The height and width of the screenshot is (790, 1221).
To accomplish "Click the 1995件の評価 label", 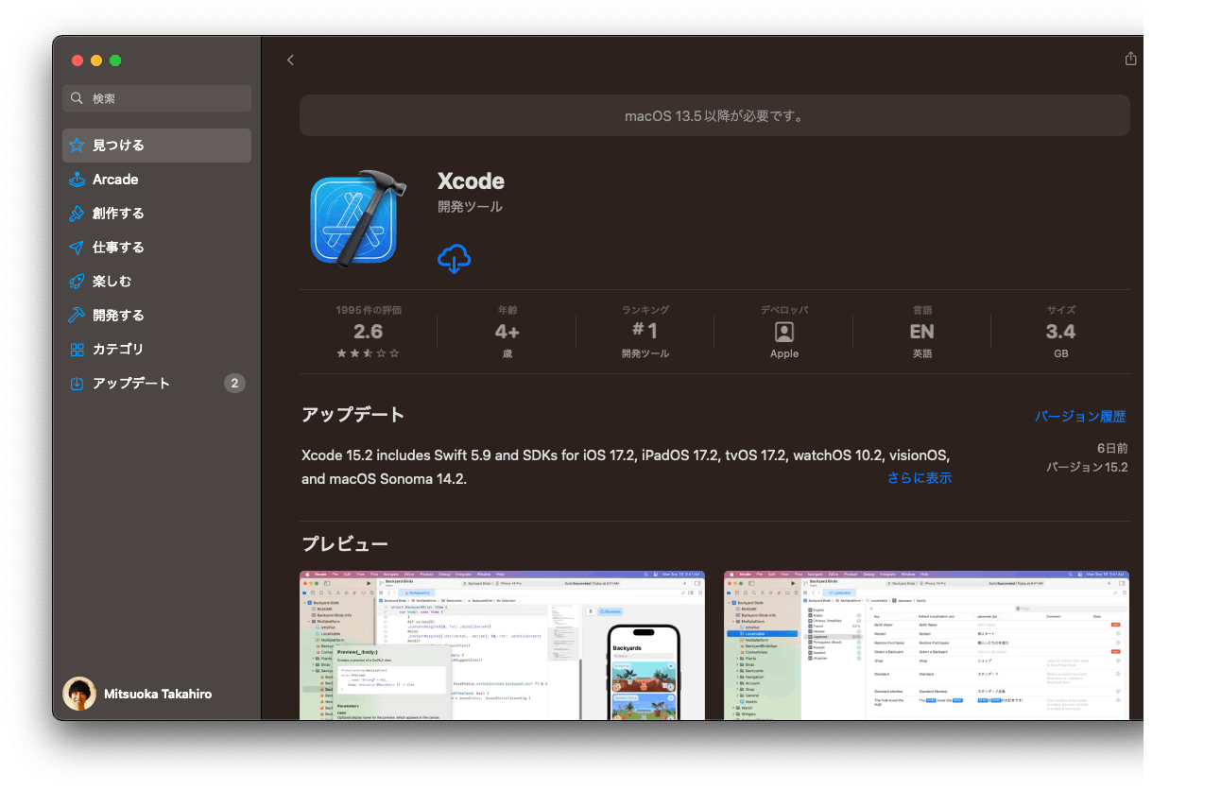I will click(368, 310).
